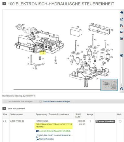Click the LP/NP (EUR) column header

[78, 116]
